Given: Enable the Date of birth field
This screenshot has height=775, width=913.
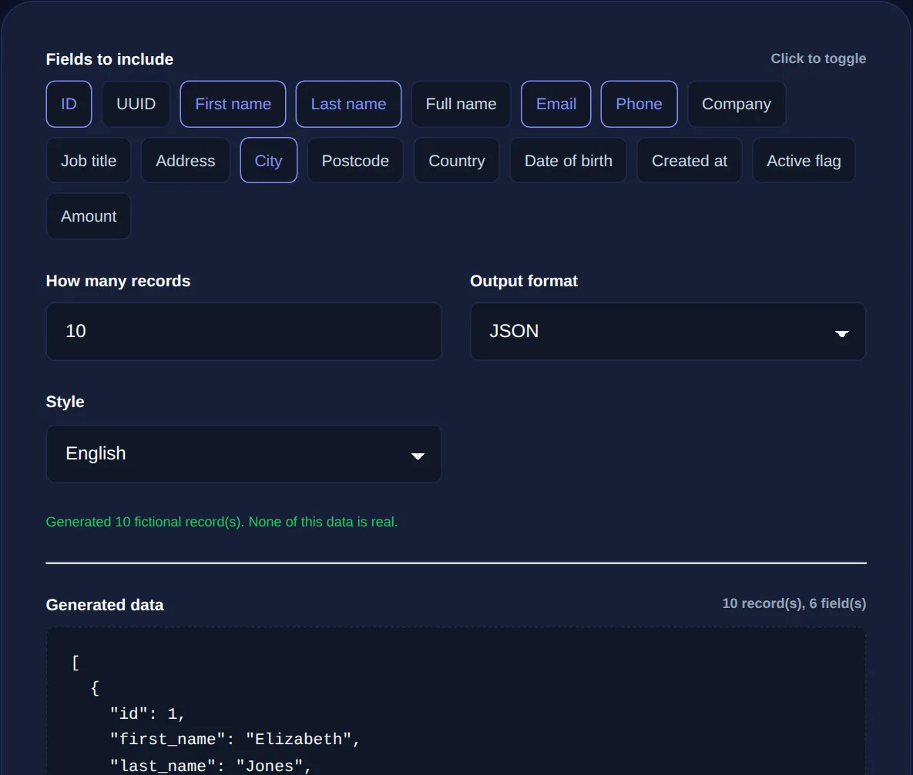Looking at the screenshot, I should [x=569, y=161].
